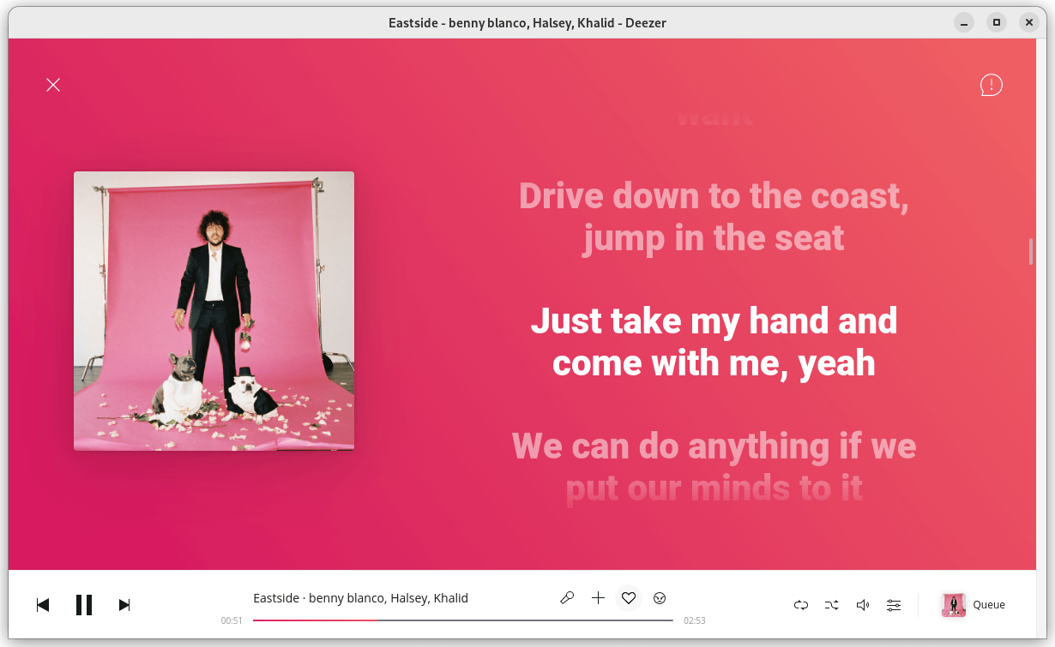Jump to lyric "Just take my hand"
This screenshot has height=647, width=1055.
714,342
